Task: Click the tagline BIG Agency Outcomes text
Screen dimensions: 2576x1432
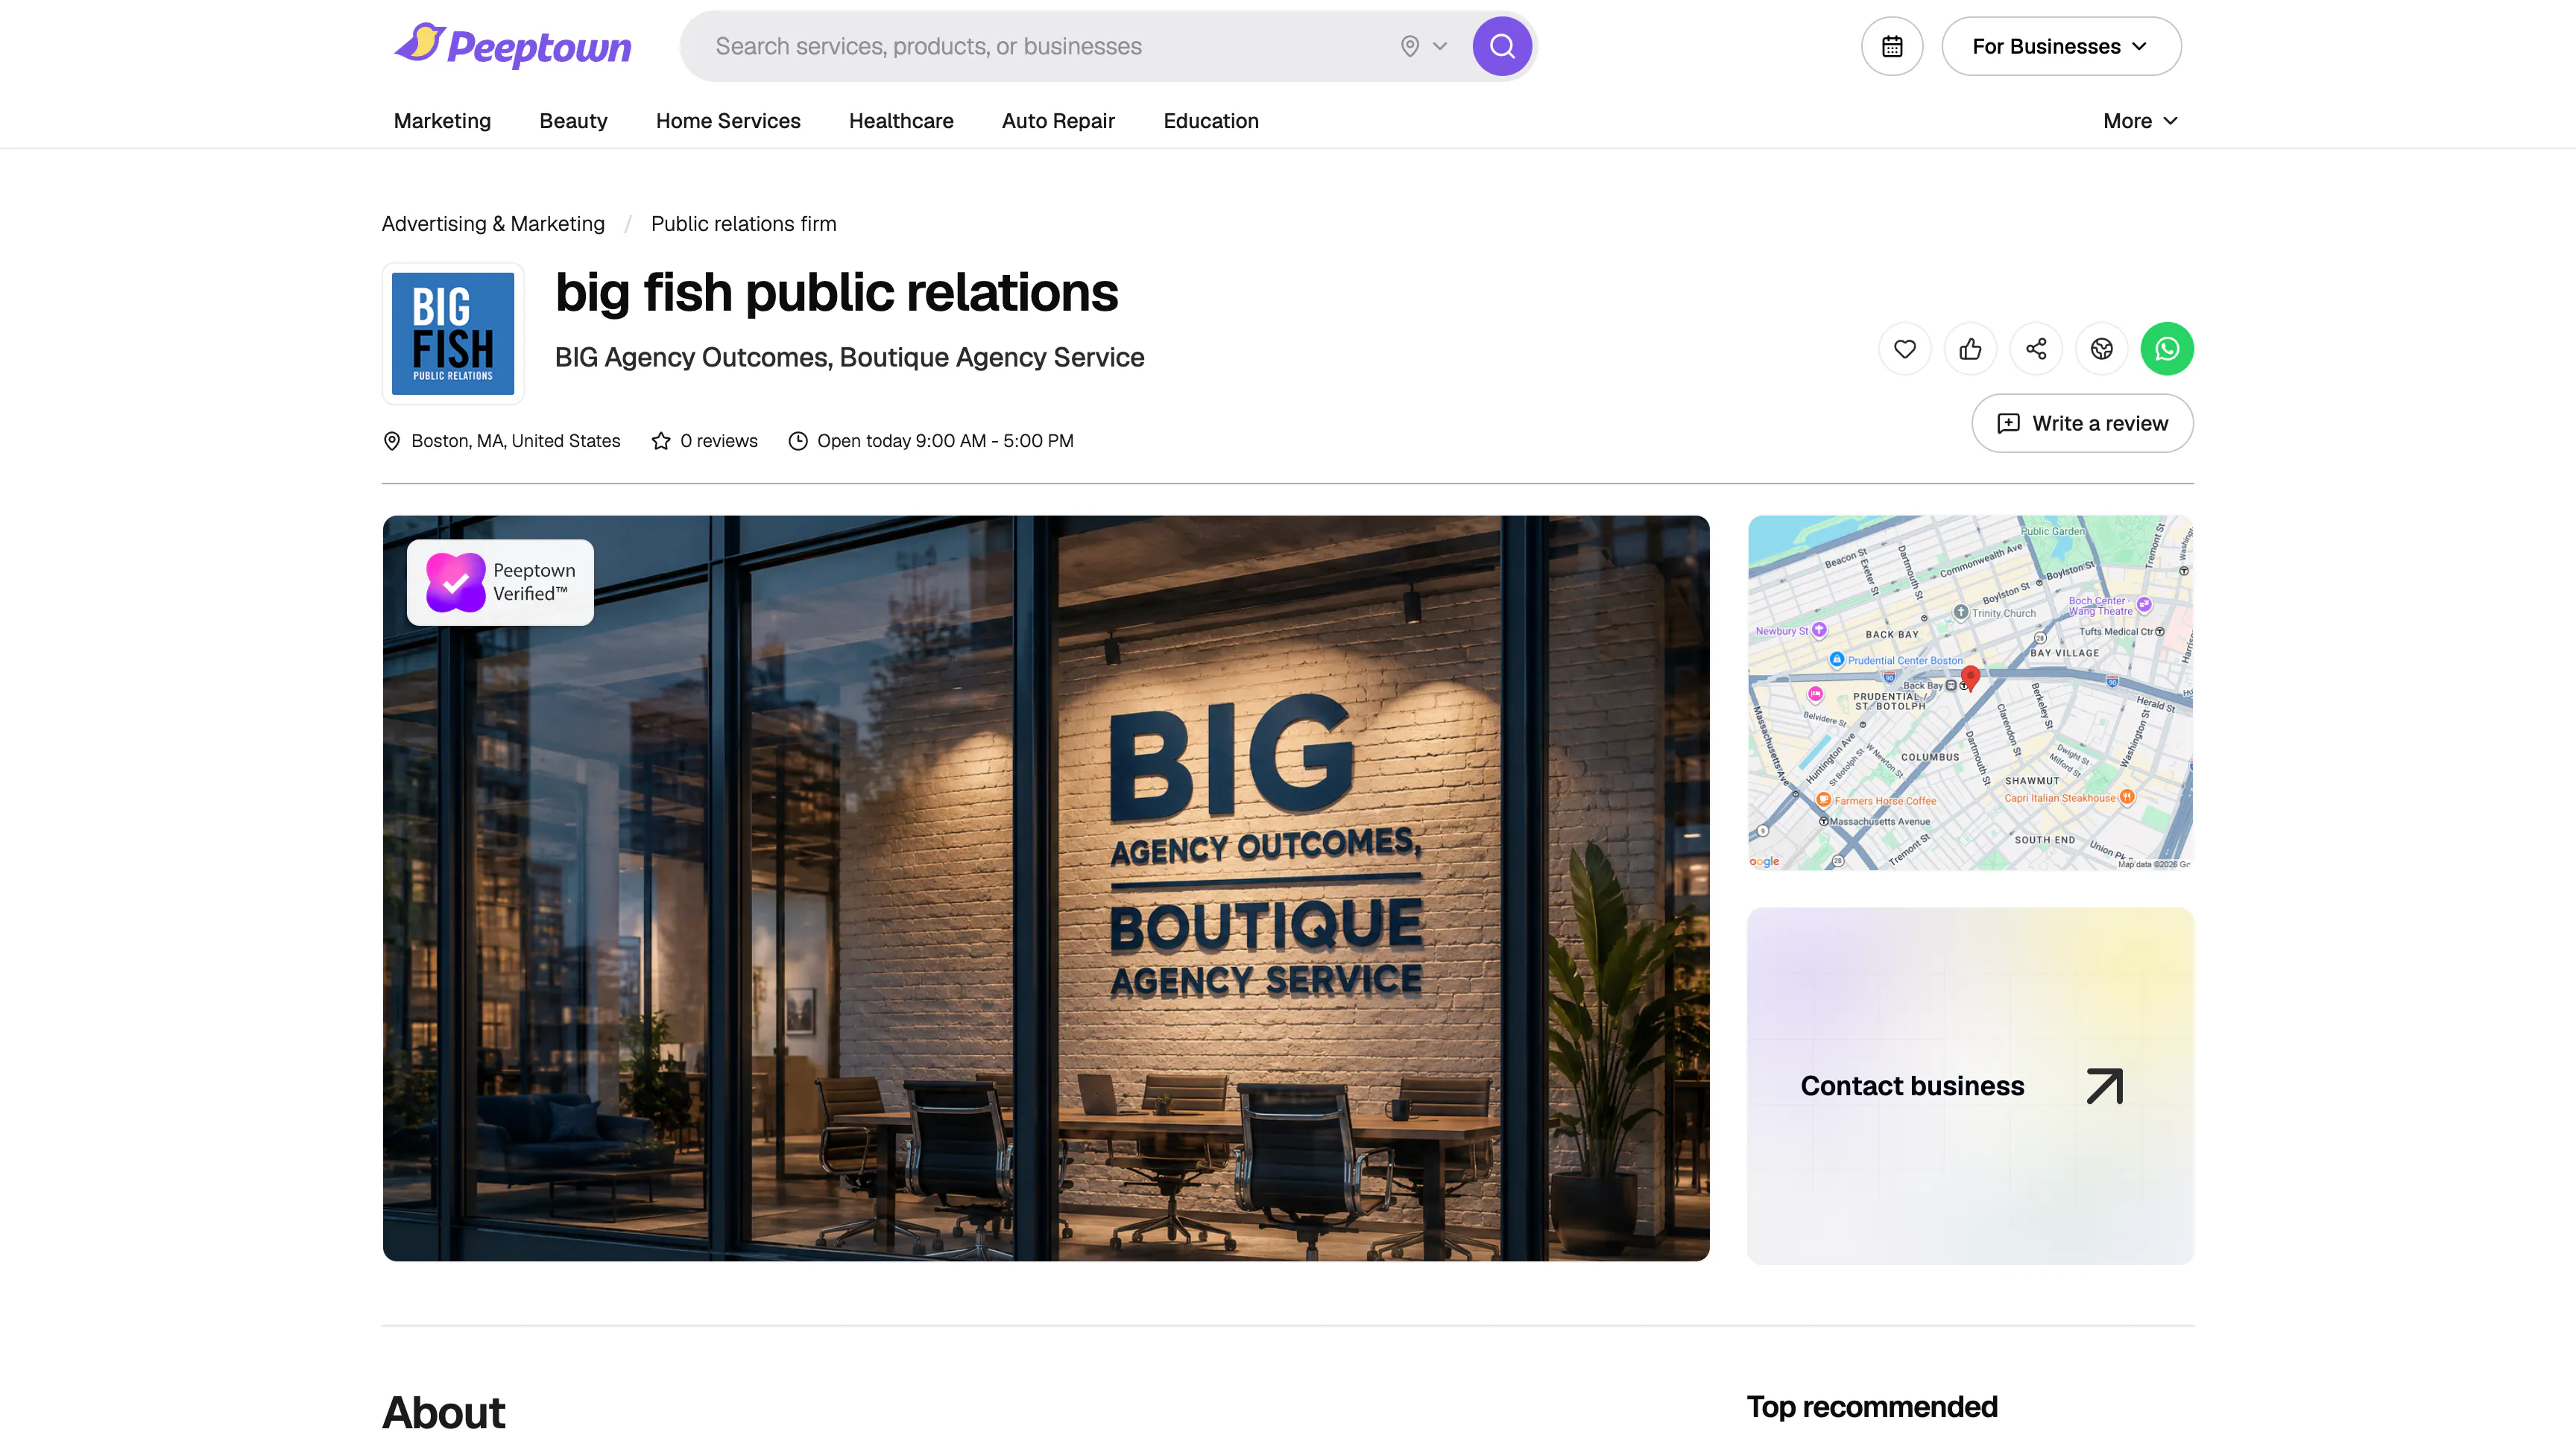Action: 850,357
